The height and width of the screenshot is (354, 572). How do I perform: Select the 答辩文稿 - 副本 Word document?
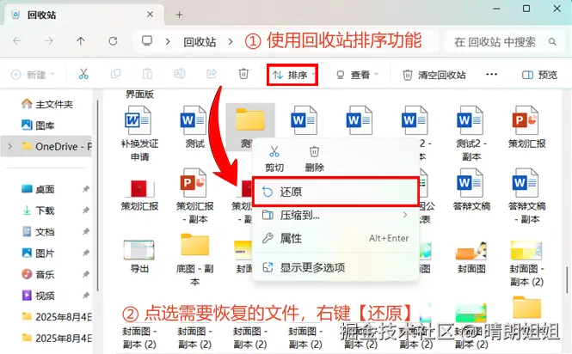(x=526, y=196)
